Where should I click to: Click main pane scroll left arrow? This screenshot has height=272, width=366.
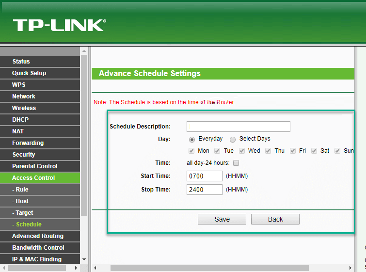95,268
